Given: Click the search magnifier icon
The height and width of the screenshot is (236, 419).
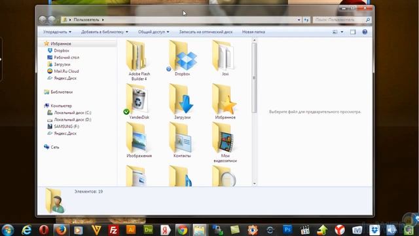Looking at the screenshot, I should click(x=368, y=20).
